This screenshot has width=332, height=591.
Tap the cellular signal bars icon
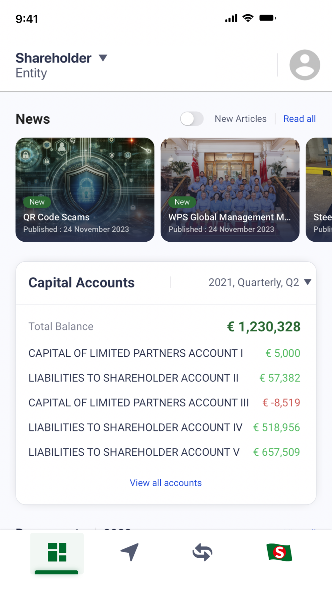click(x=231, y=18)
